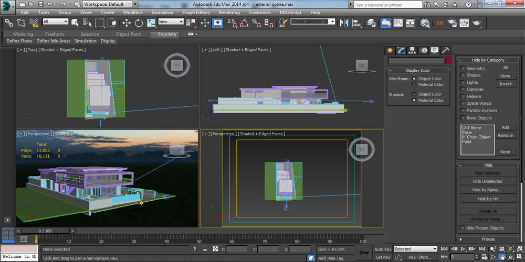Viewport: 525px width, 262px height.
Task: Select the Move transform tool
Action: coord(127,23)
